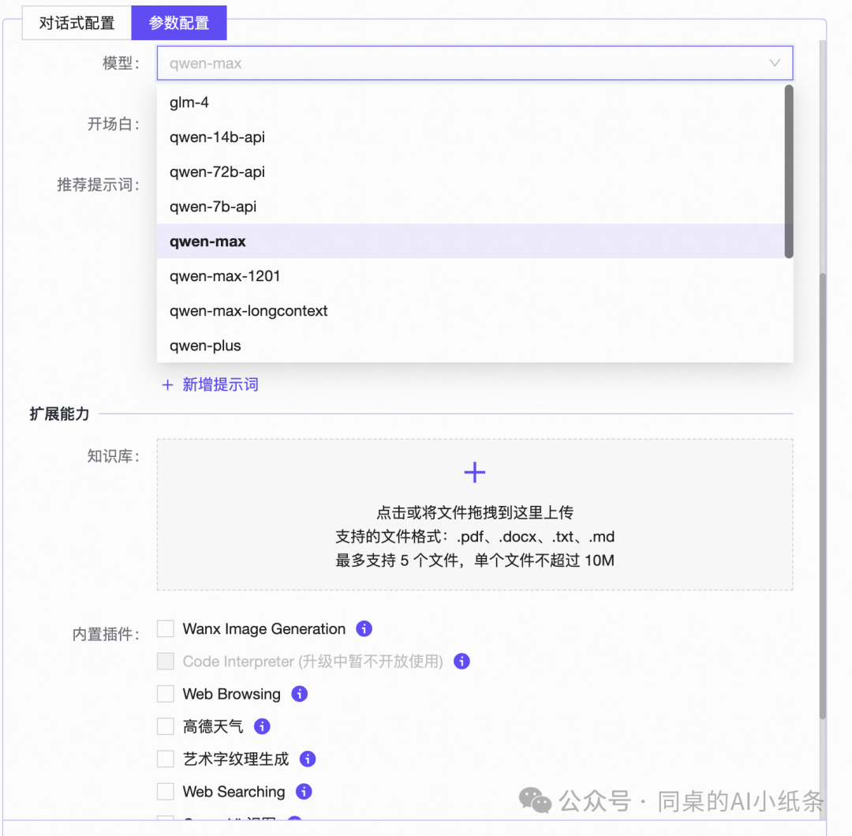Enable the 高德天气 plugin checkbox
Image resolution: width=852 pixels, height=836 pixels.
(166, 726)
